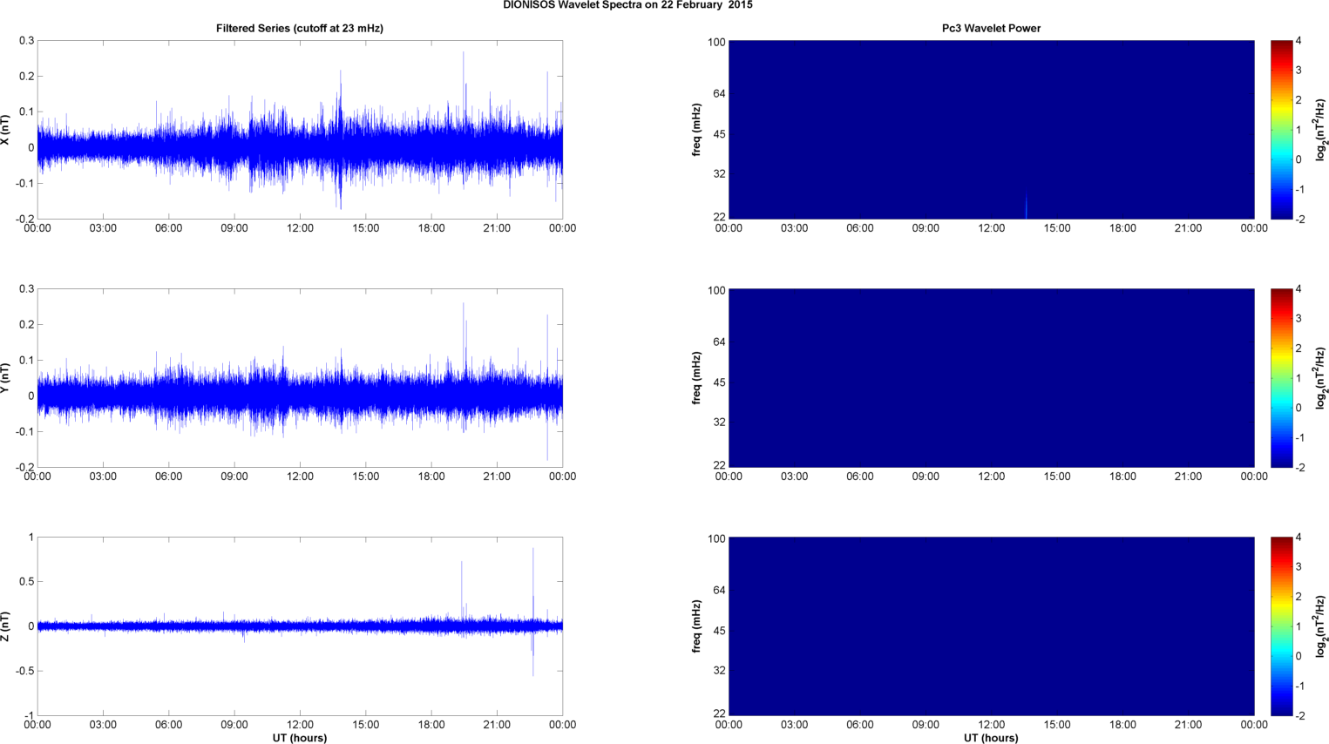The width and height of the screenshot is (1329, 744).
Task: Click the '0.5' tick on the Z series y-axis
Action: pyautogui.click(x=27, y=582)
